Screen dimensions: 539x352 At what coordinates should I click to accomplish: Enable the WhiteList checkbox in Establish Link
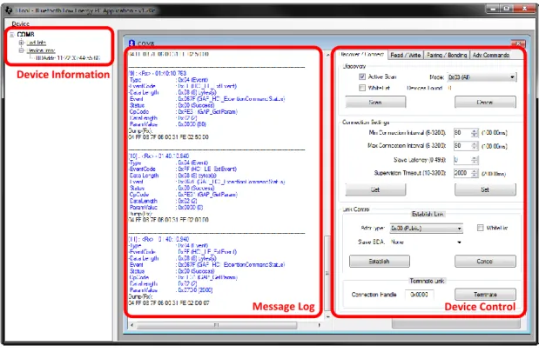coord(480,228)
